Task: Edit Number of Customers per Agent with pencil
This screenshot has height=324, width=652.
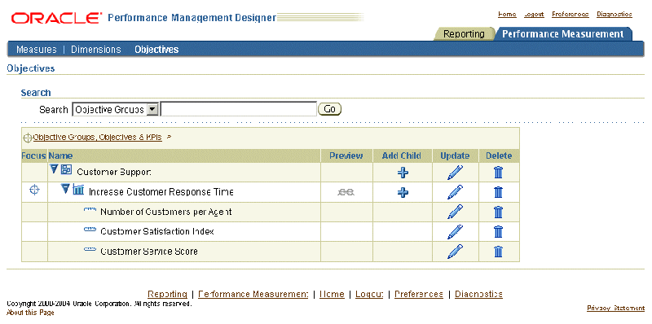Action: click(455, 212)
